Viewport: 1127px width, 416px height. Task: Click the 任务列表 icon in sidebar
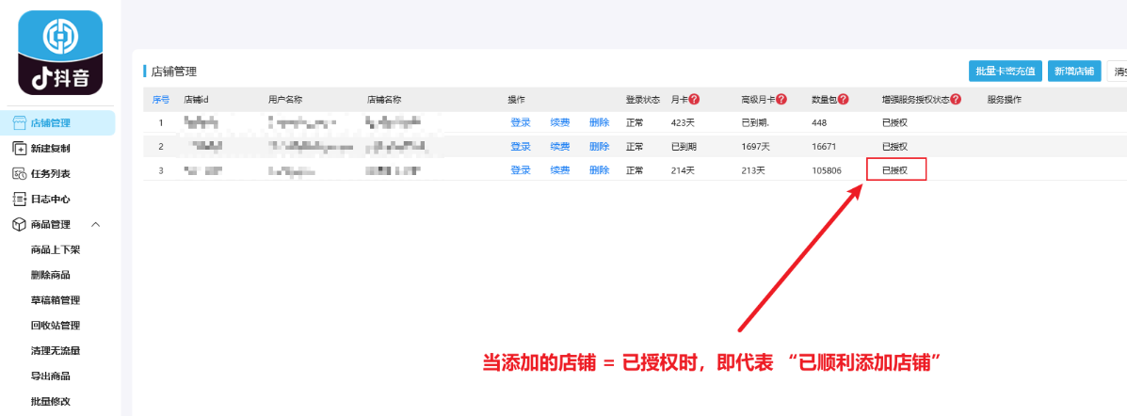[21, 173]
